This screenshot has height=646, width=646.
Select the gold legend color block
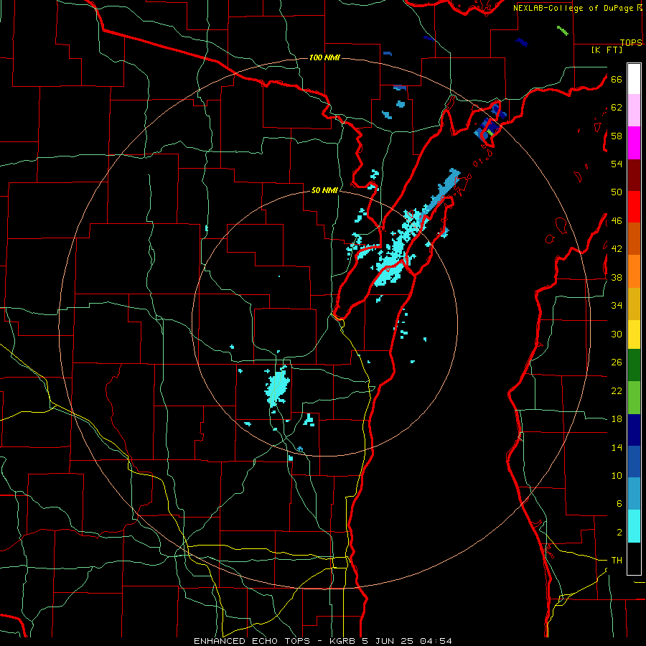point(634,304)
